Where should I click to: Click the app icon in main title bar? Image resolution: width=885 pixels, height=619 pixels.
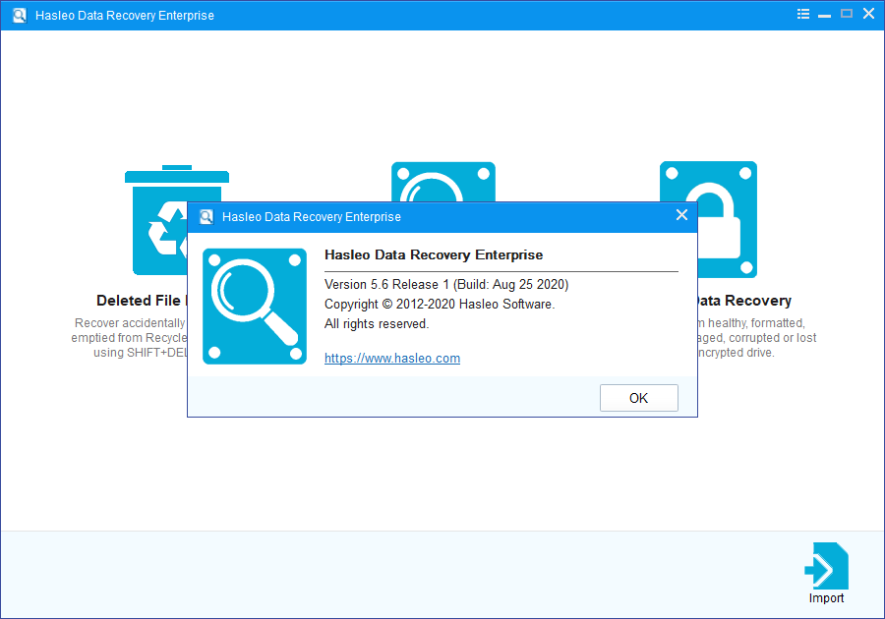coord(19,16)
